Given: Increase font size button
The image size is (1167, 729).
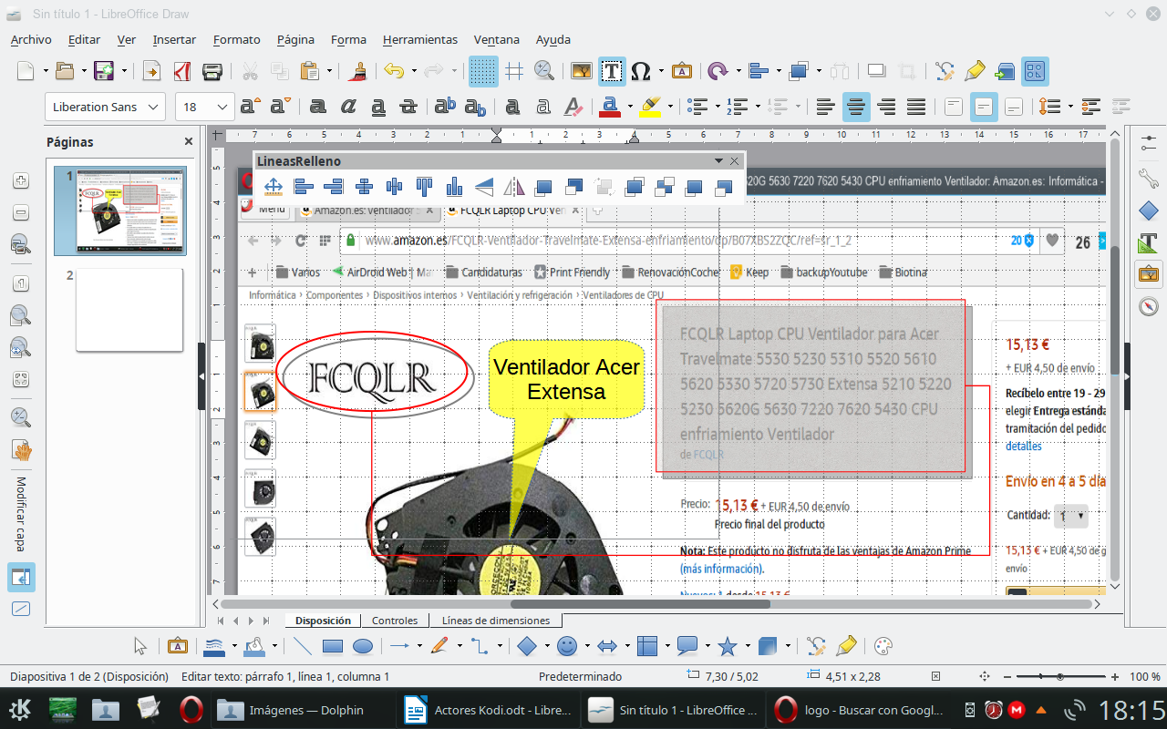Looking at the screenshot, I should pos(251,107).
